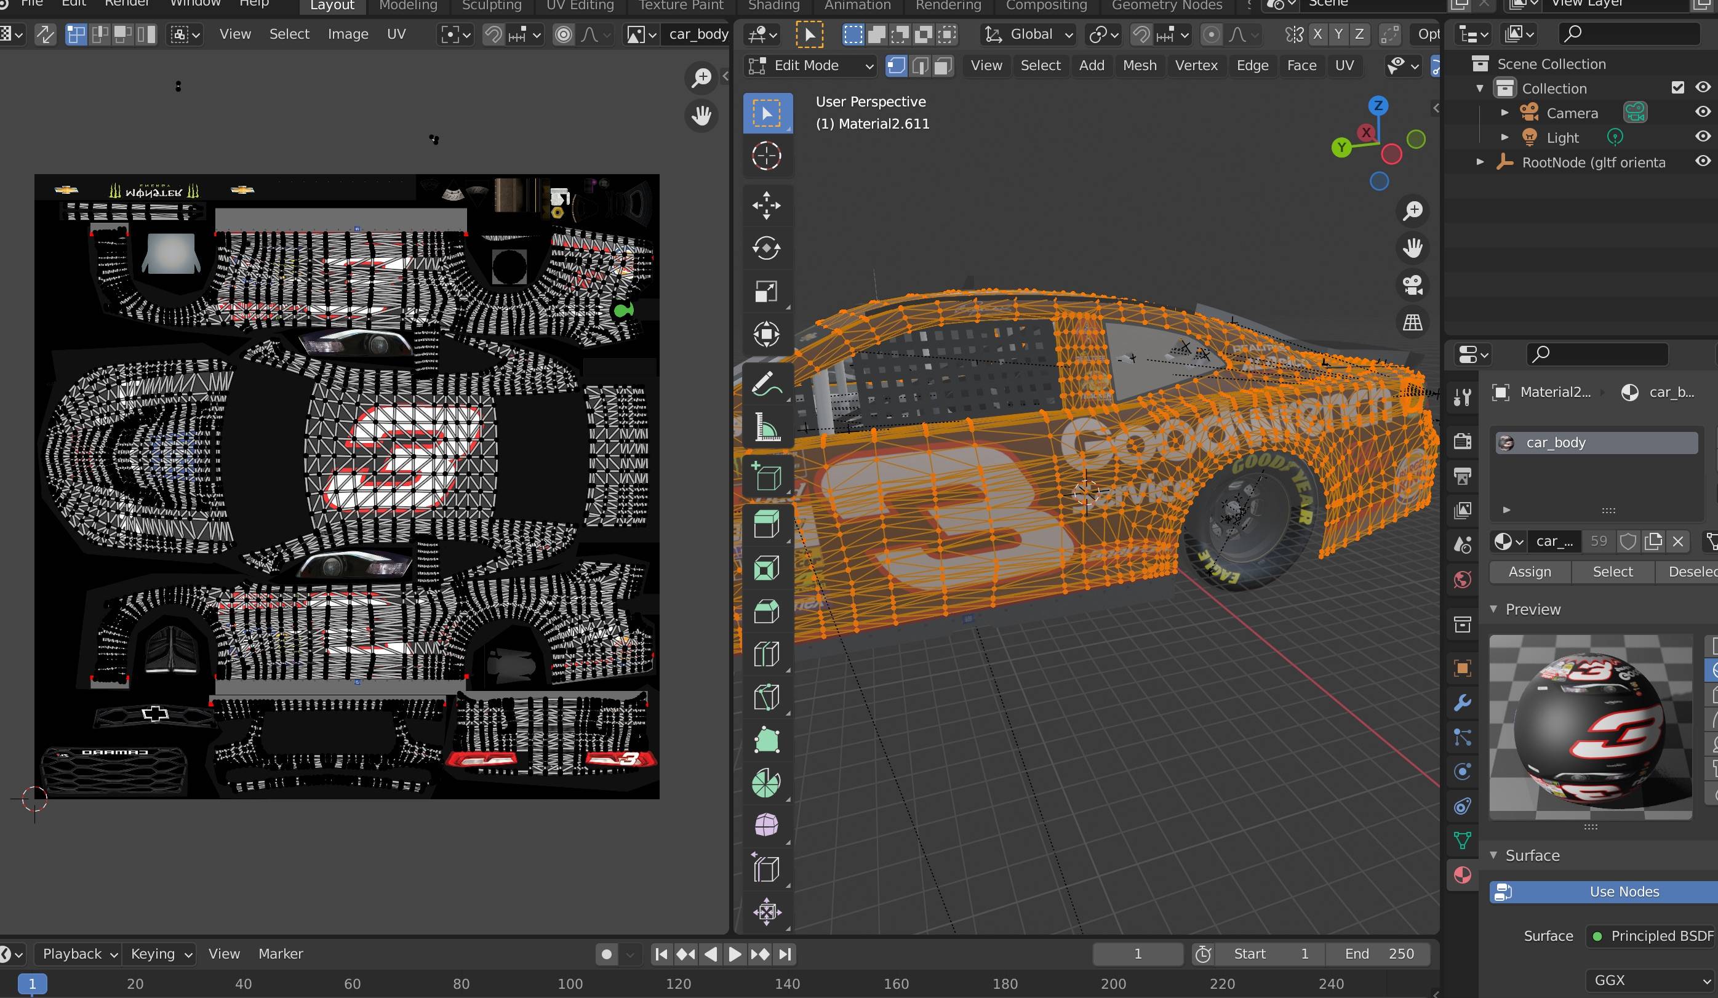Play the animation in timeline
1718x998 pixels.
735,954
